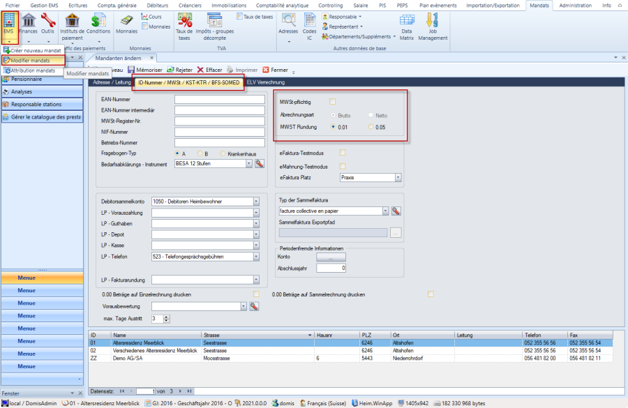
Task: Click the Taux de taxes icon
Action: coord(184,28)
